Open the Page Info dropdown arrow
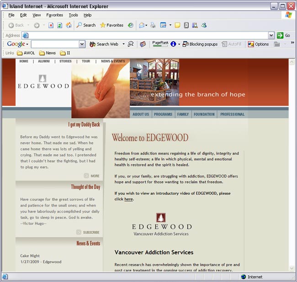The image size is (297, 282). 179,44
